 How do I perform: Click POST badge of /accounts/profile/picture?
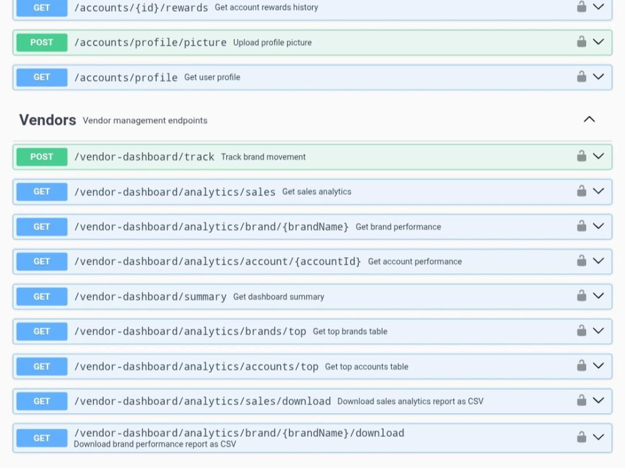click(x=42, y=42)
